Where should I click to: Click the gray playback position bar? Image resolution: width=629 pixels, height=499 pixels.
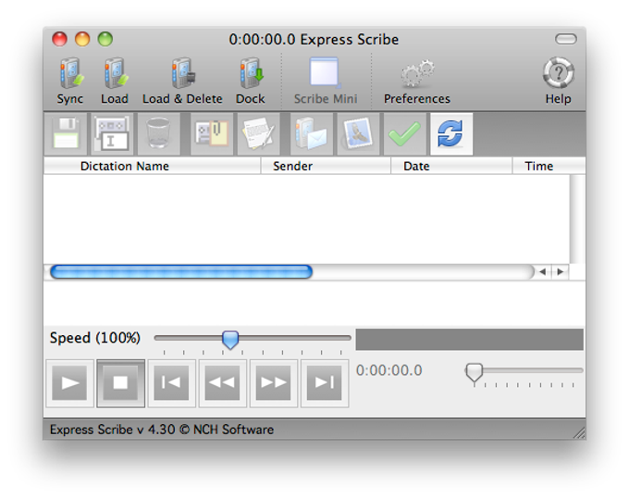coord(469,340)
